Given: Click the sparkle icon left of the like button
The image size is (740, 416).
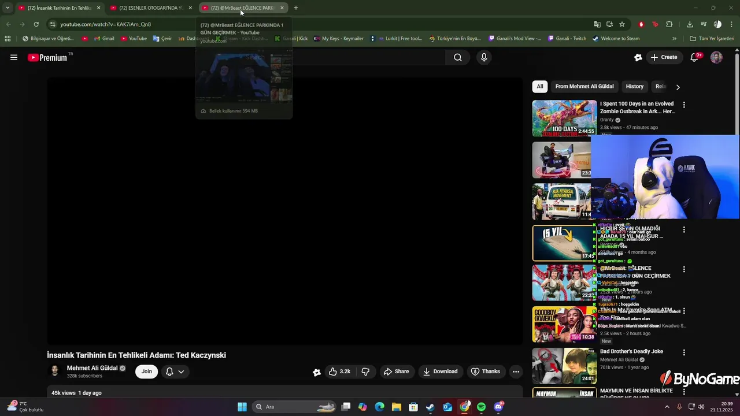Looking at the screenshot, I should [x=316, y=372].
